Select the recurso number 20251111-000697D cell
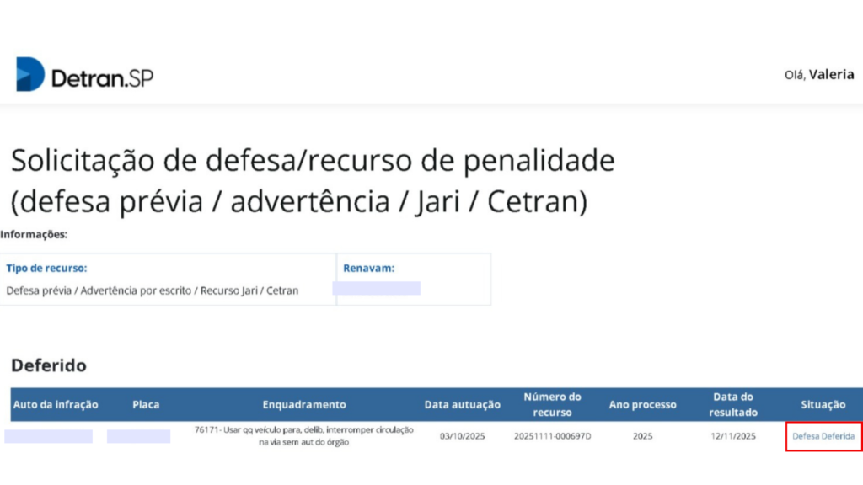The image size is (863, 485). tap(552, 436)
